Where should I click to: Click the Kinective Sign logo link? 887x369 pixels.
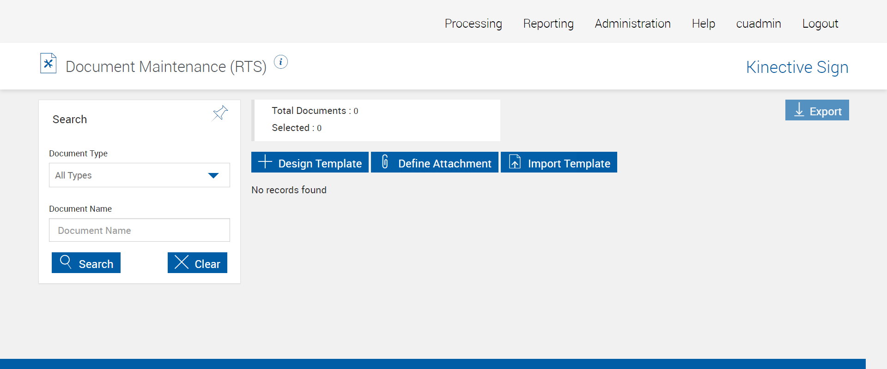tap(797, 67)
